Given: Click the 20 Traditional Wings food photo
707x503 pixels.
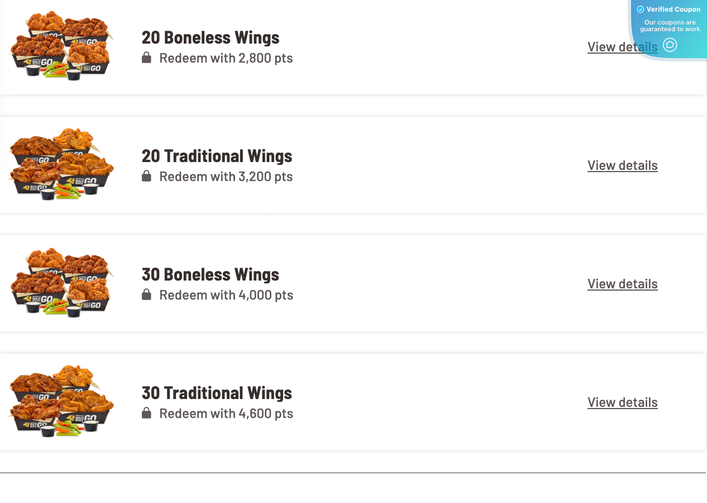Looking at the screenshot, I should click(61, 165).
